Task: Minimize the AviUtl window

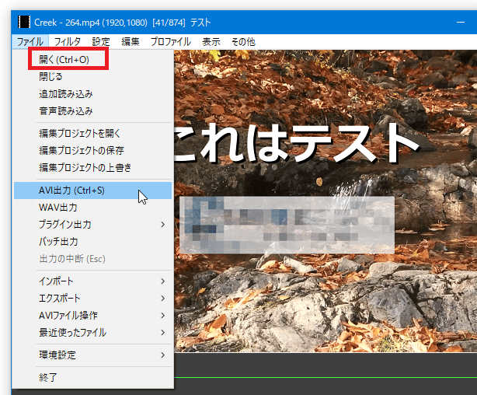Action: tap(461, 23)
